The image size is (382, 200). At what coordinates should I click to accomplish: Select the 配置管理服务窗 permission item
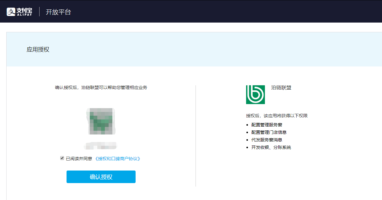coord(266,125)
